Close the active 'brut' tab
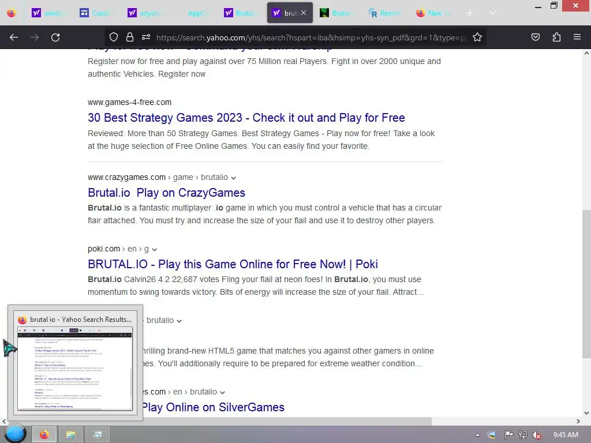 coord(304,13)
